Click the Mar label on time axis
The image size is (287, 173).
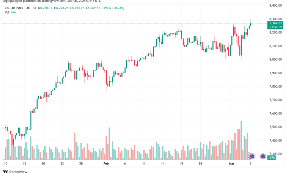[231, 163]
